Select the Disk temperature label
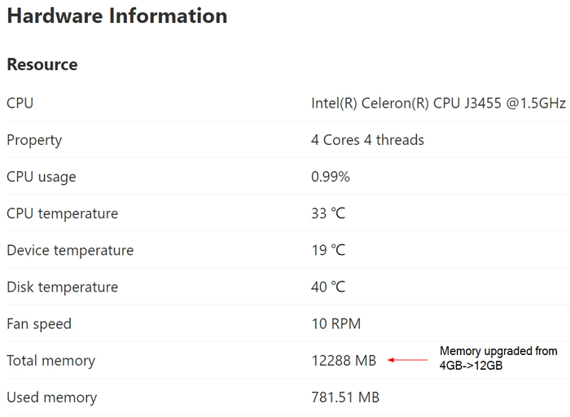 pyautogui.click(x=63, y=287)
